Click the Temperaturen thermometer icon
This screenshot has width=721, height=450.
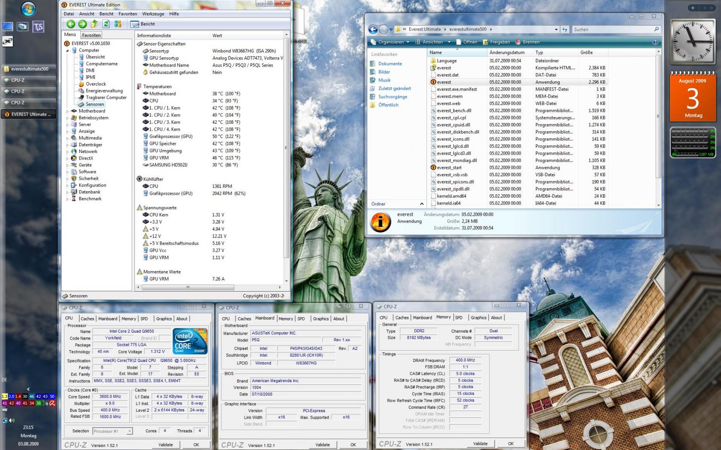click(x=139, y=86)
